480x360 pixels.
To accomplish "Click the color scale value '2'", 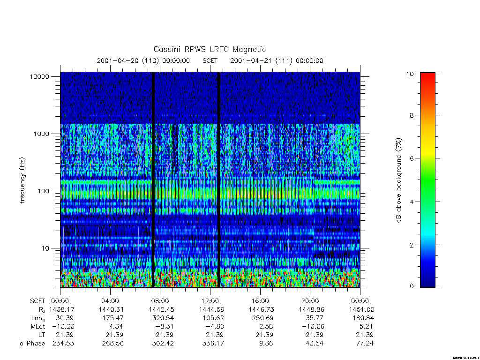I will pyautogui.click(x=412, y=245).
